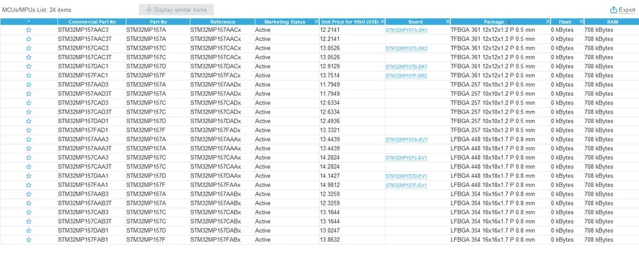The width and height of the screenshot is (639, 273).
Task: Sort by Unit Price for 10kU header
Action: tap(350, 22)
